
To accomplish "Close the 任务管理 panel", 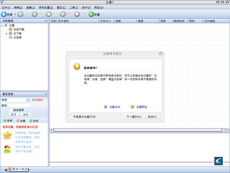I will 46,21.
